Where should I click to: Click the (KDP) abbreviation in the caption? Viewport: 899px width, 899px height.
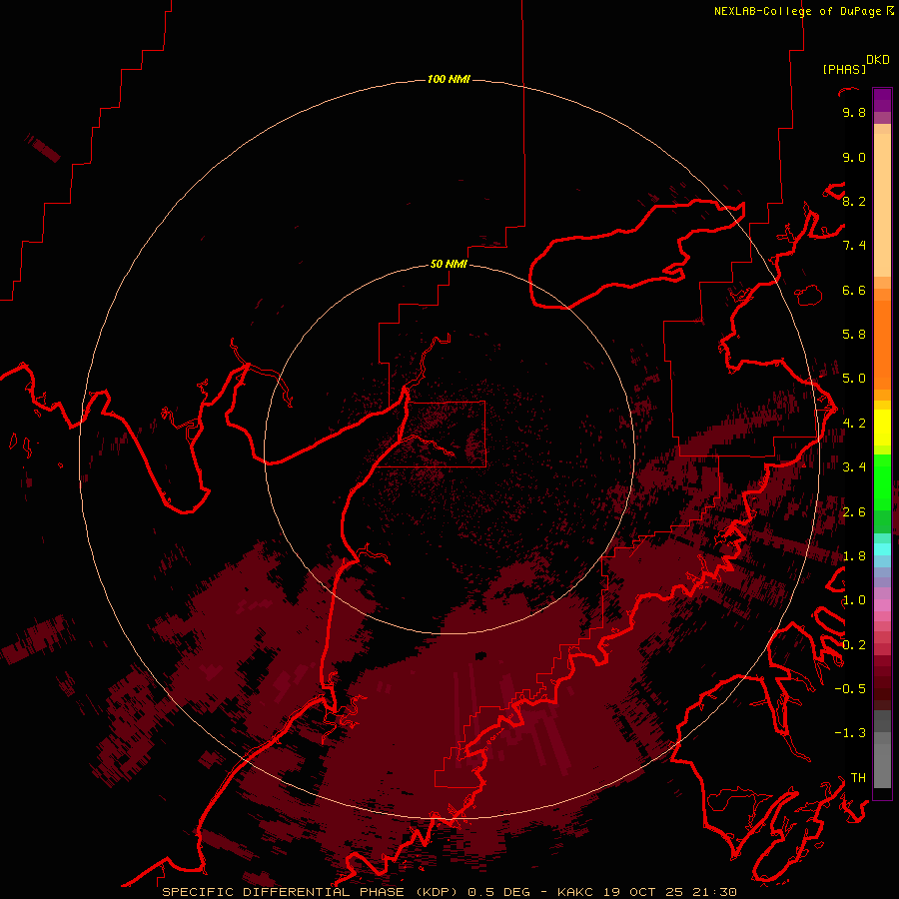436,892
